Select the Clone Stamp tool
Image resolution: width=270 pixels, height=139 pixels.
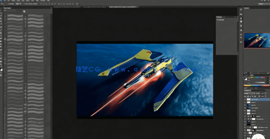coord(1,33)
